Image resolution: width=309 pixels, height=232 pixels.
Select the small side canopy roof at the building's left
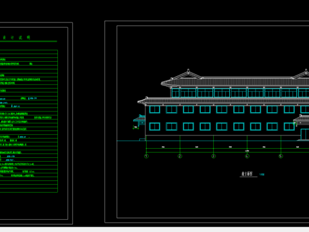(x=139, y=119)
